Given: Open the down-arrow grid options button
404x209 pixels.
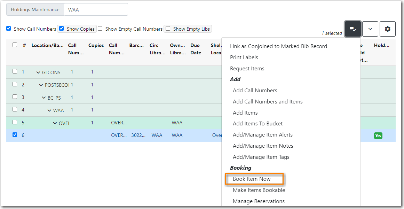Looking at the screenshot, I should tap(370, 29).
